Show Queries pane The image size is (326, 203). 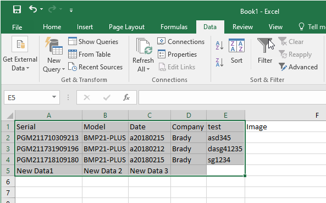93,42
